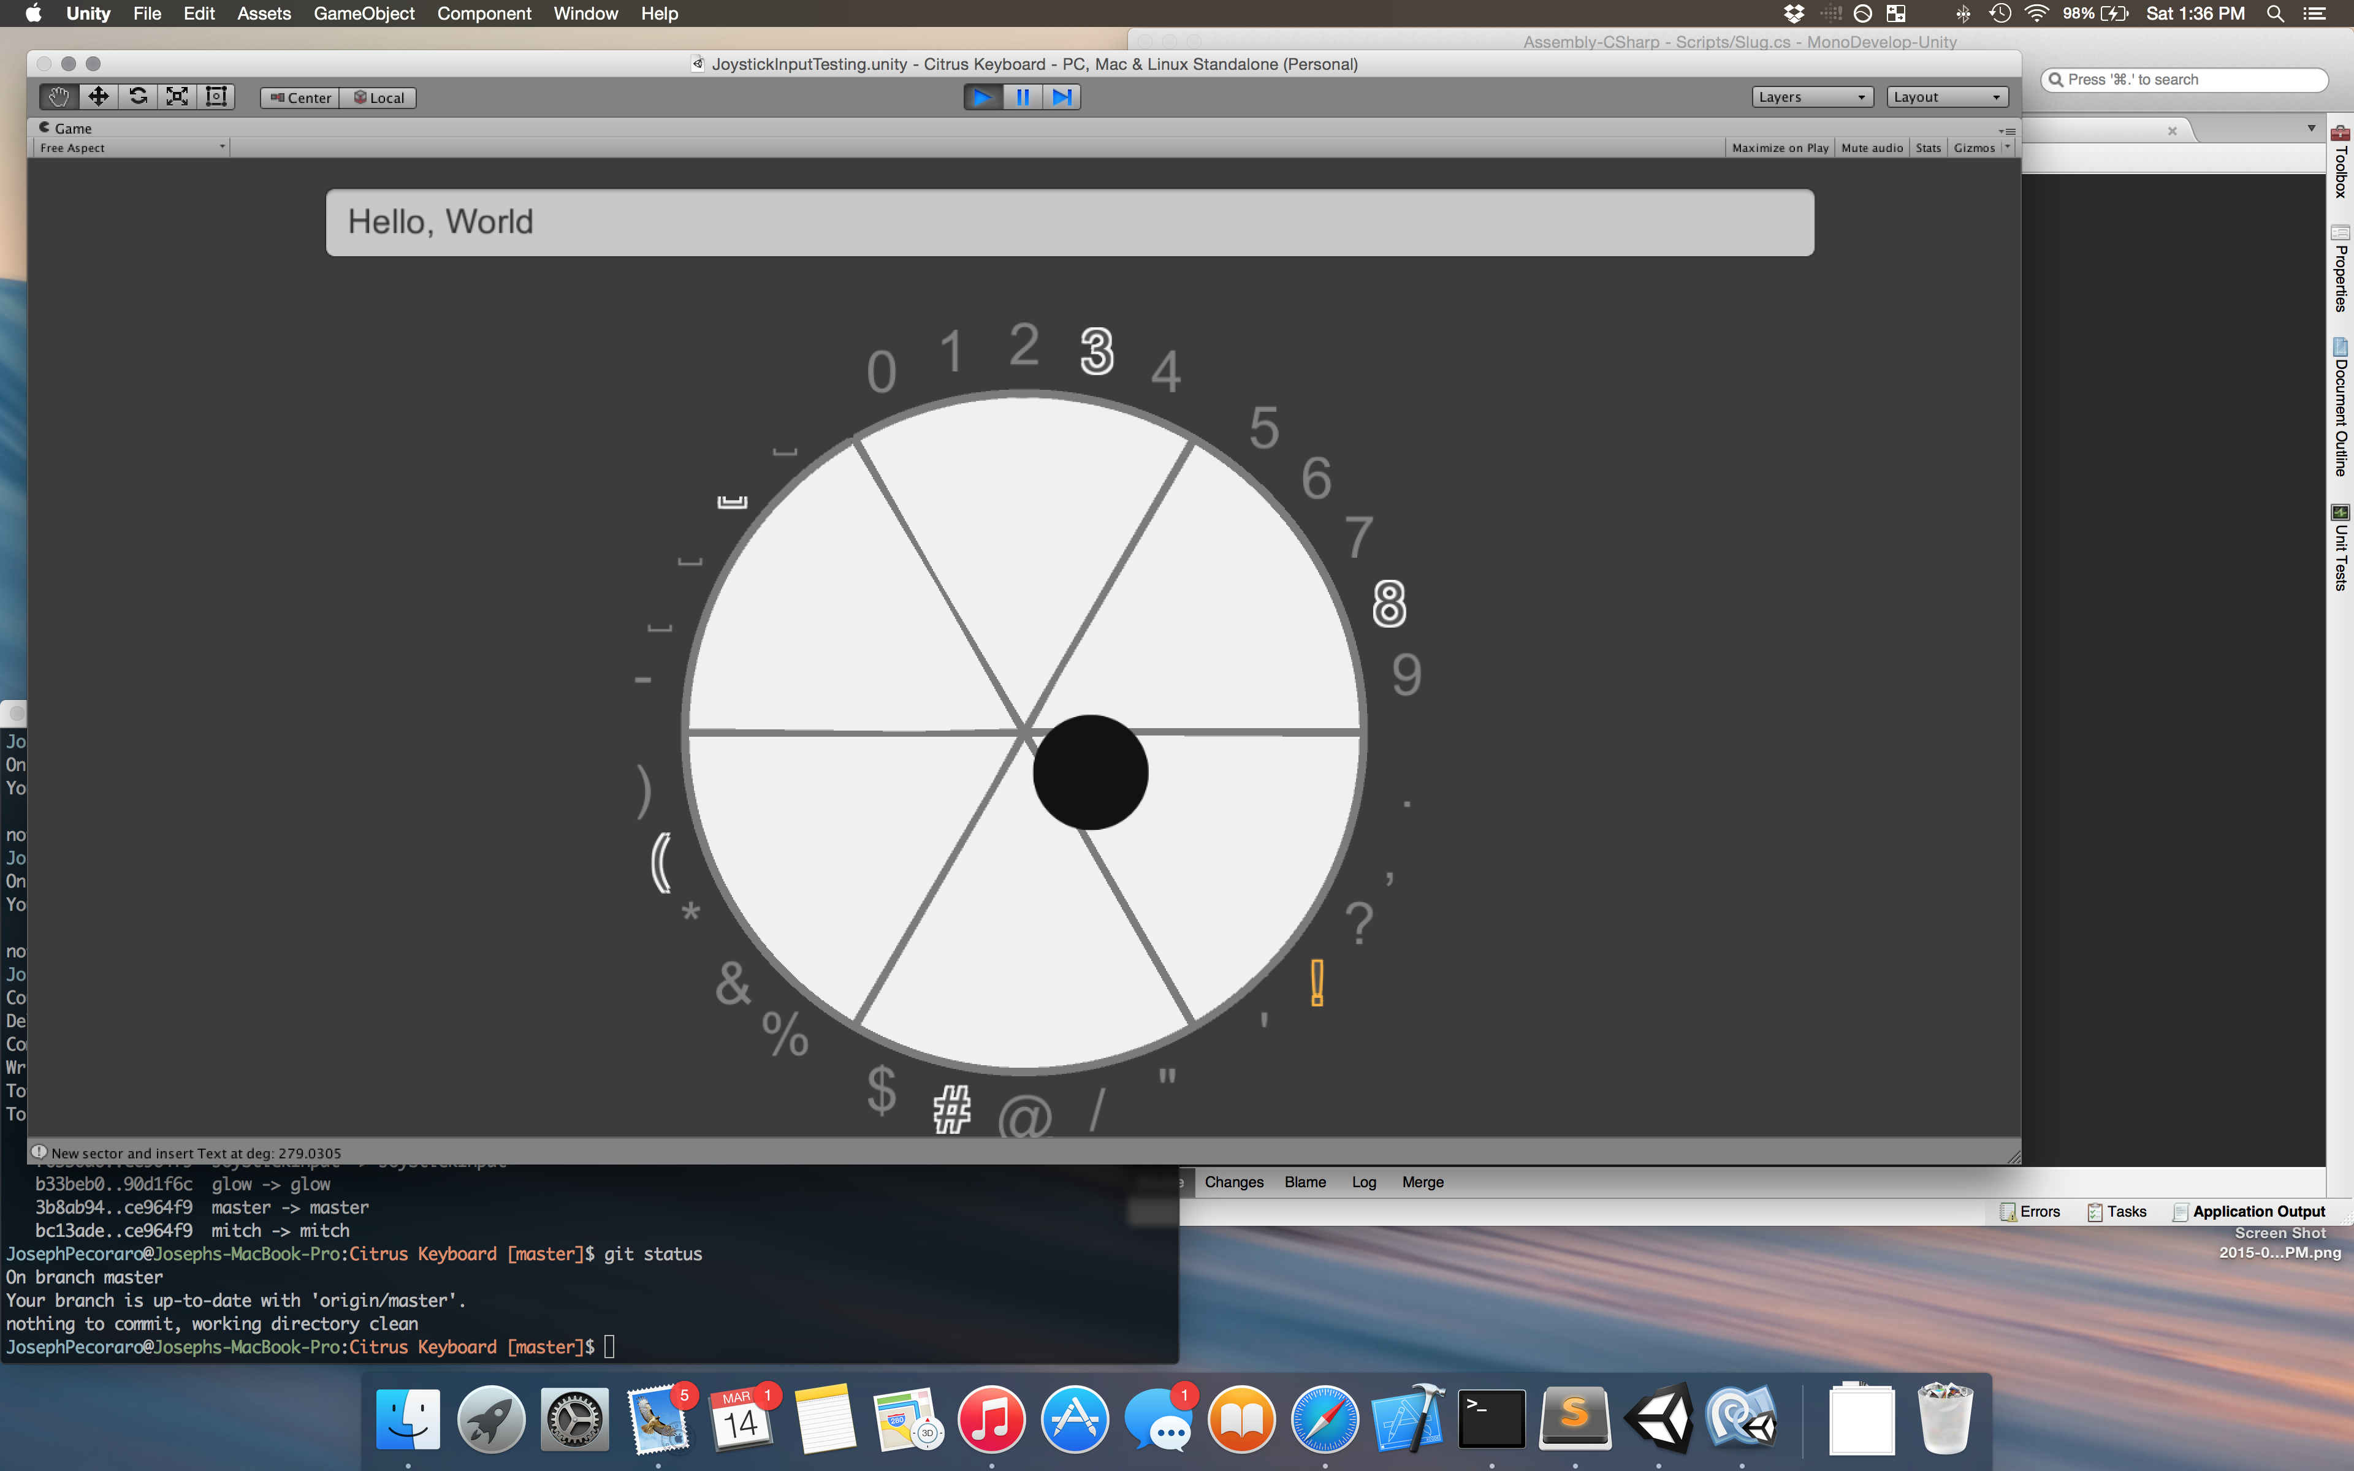
Task: Select the Hand tool in toolbar
Action: (58, 96)
